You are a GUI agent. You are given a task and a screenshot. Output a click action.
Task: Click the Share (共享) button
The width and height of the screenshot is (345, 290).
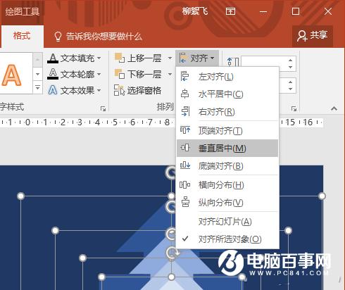coord(313,35)
